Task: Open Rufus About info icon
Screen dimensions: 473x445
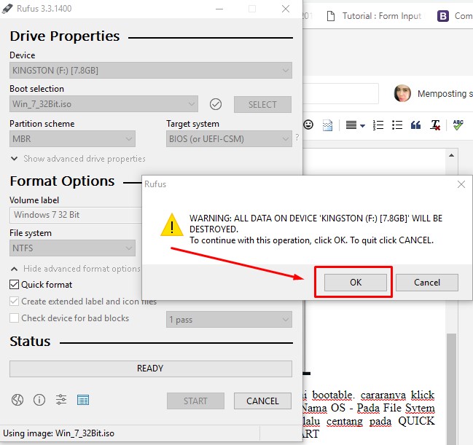Action: point(39,400)
